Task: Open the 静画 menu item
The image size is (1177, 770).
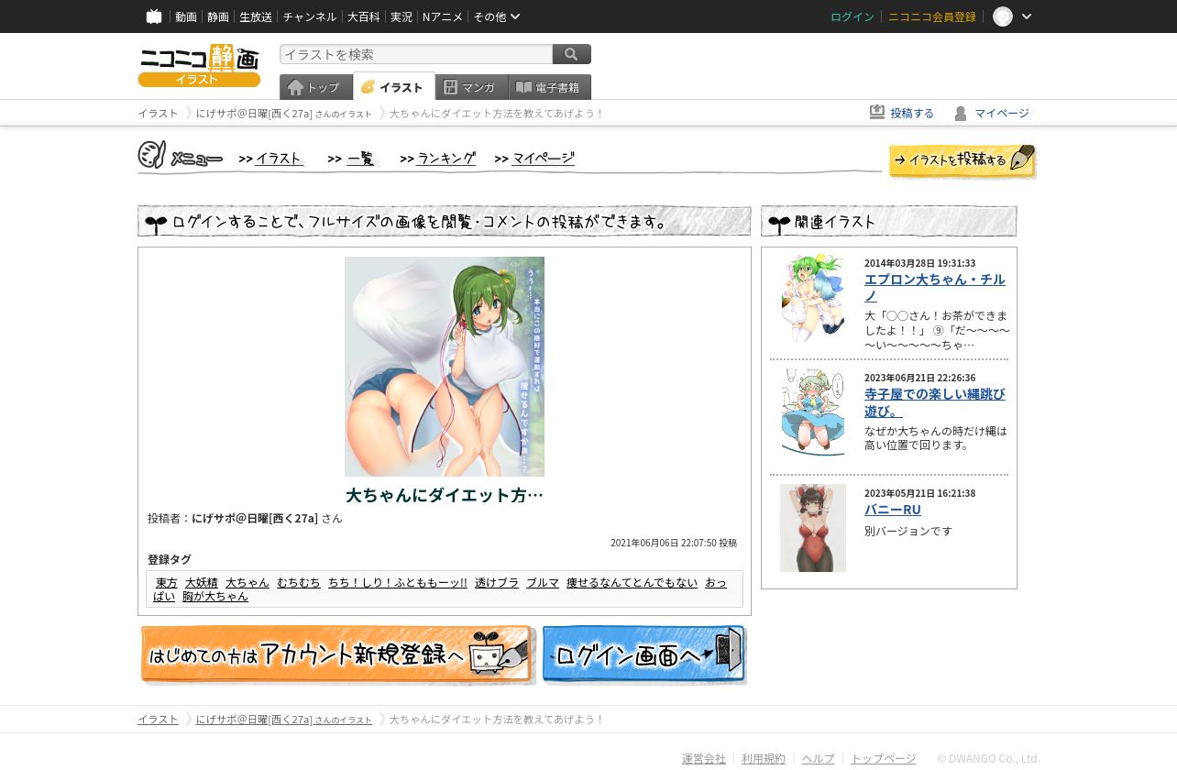Action: (218, 16)
